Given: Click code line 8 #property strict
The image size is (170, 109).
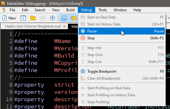Looking at the screenshot, I should 44,85.
